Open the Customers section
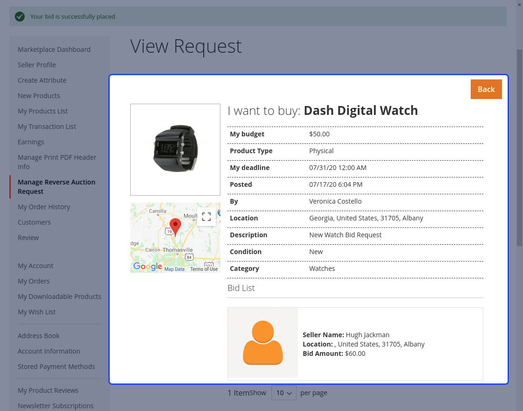Image resolution: width=523 pixels, height=411 pixels. click(x=34, y=222)
